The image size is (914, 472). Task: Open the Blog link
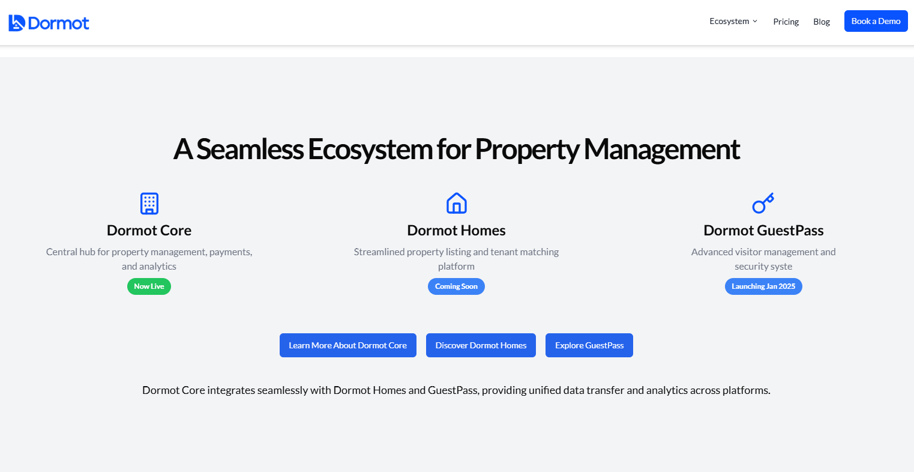821,22
